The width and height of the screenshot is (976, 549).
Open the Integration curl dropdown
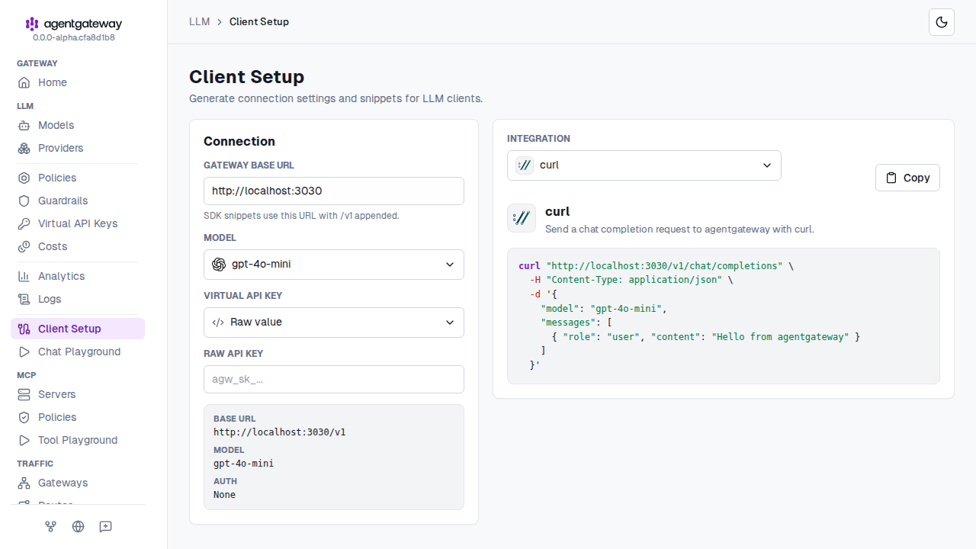pyautogui.click(x=644, y=165)
